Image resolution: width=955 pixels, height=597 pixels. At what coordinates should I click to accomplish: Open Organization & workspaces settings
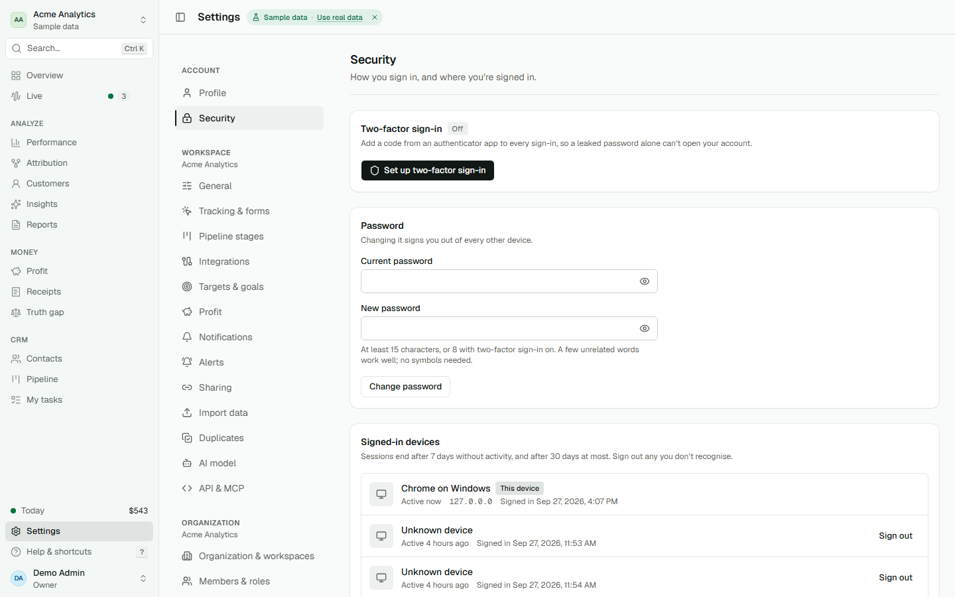[x=249, y=556]
